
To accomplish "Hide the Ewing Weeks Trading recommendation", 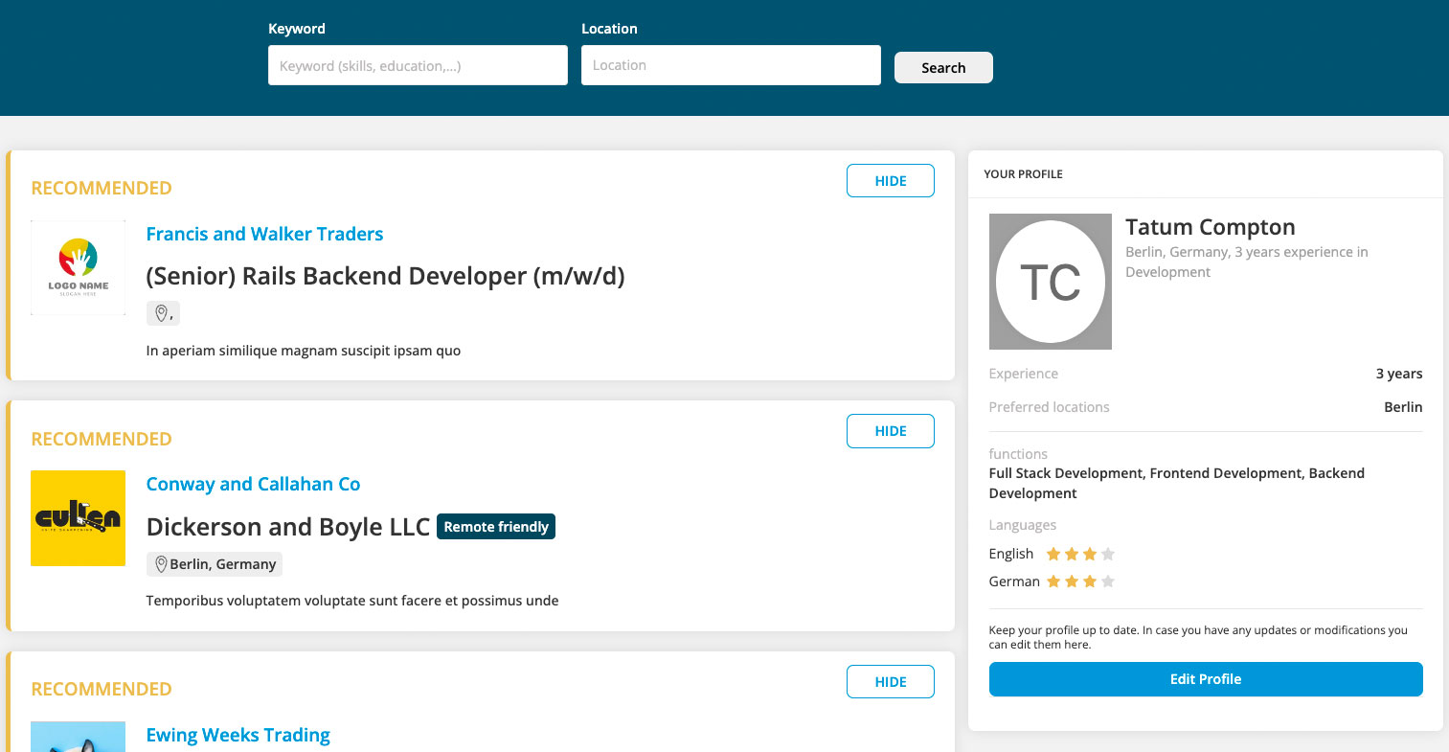I will pos(891,682).
